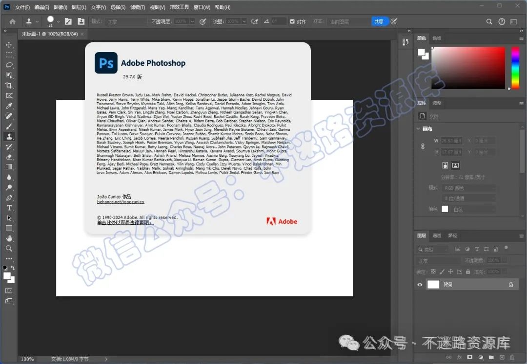Click the hue slider strip in Color panel
Image resolution: width=527 pixels, height=364 pixels.
(x=515, y=68)
